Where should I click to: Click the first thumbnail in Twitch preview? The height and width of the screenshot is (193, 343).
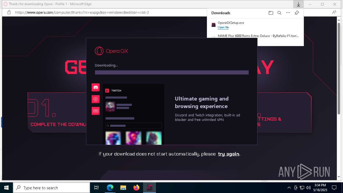(x=113, y=138)
